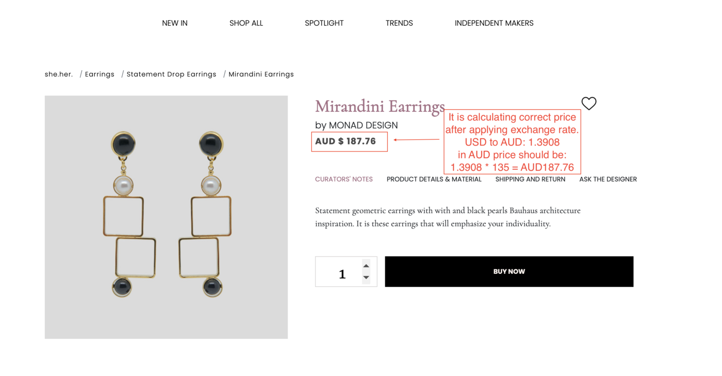Screen dimensions: 722x376
Task: Decrease quantity with down arrow
Action: [366, 277]
